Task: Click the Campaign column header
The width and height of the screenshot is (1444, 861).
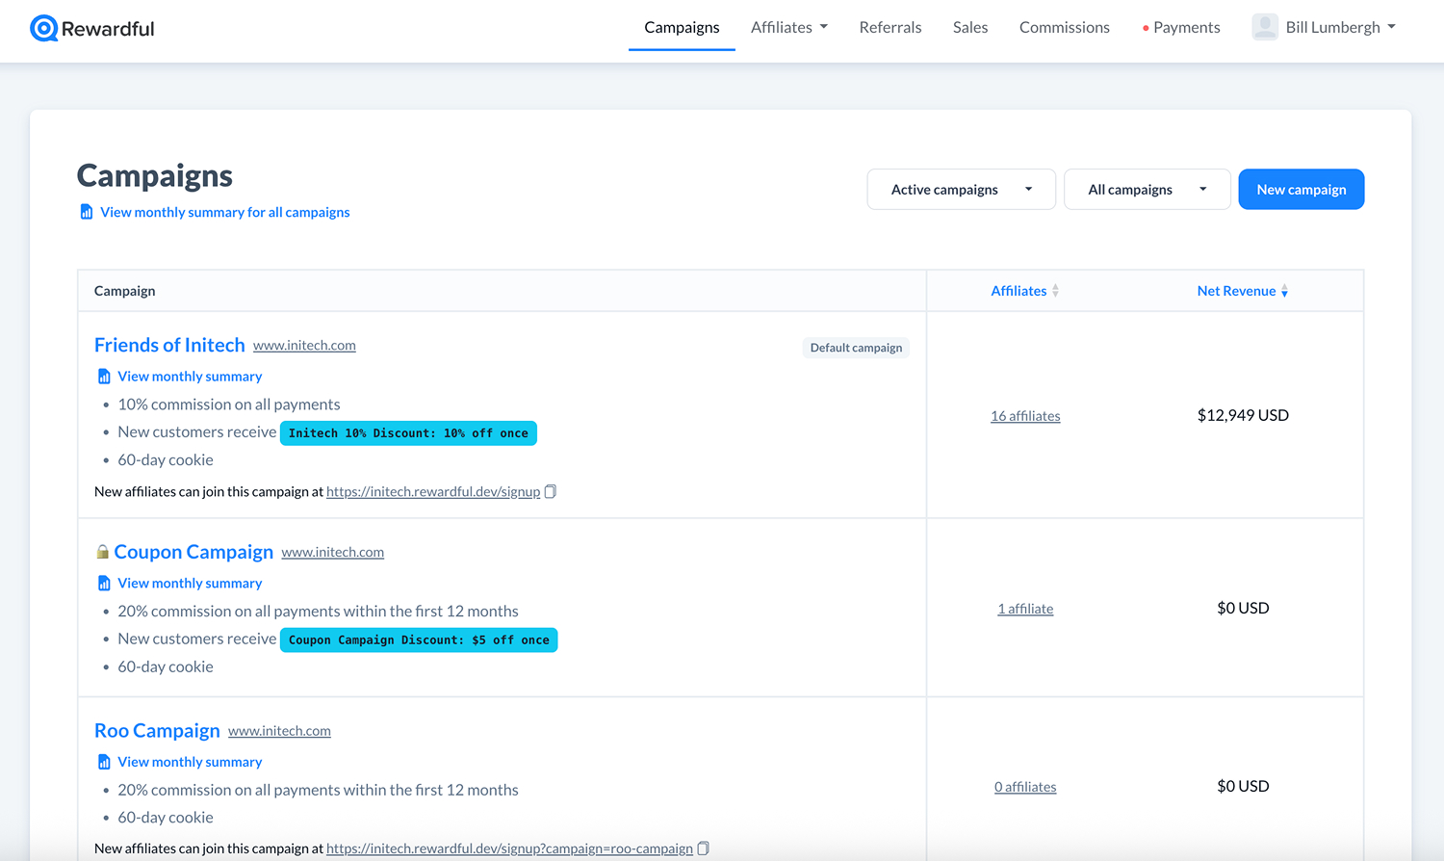Action: 124,291
